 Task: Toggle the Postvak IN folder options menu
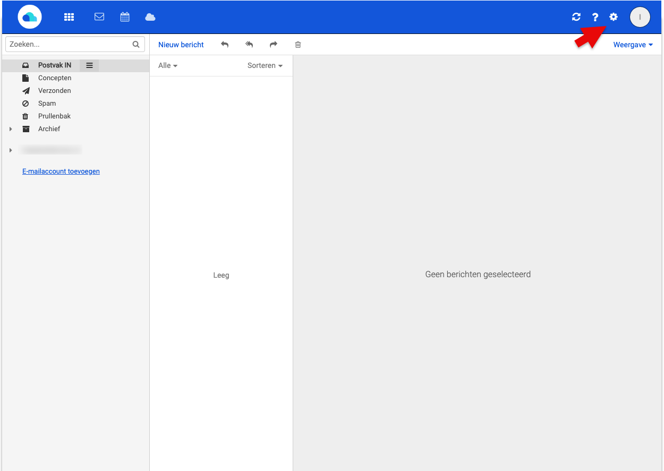(x=89, y=65)
